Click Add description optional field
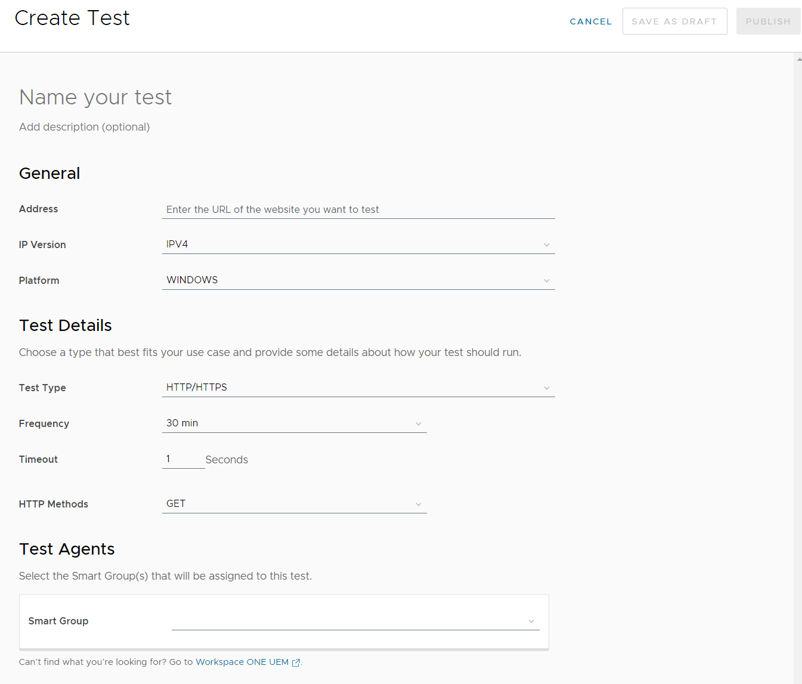Viewport: 802px width, 684px height. [x=84, y=127]
